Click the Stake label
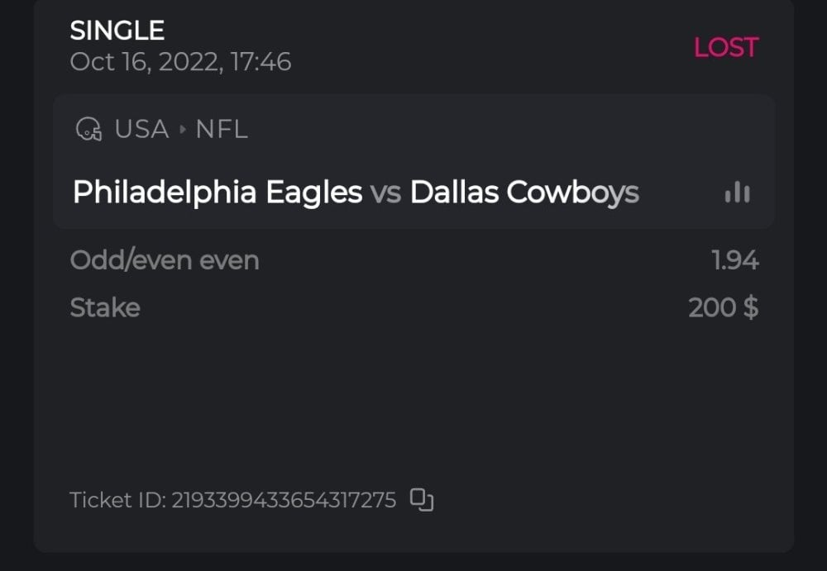This screenshot has height=571, width=827. point(105,307)
